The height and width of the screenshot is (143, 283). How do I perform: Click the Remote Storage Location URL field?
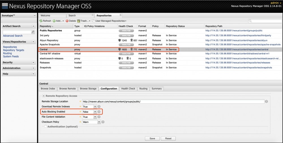(173, 101)
